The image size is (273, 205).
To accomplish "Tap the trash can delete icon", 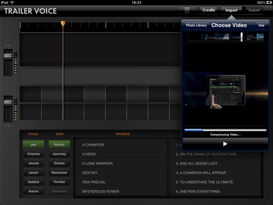I will tap(187, 10).
